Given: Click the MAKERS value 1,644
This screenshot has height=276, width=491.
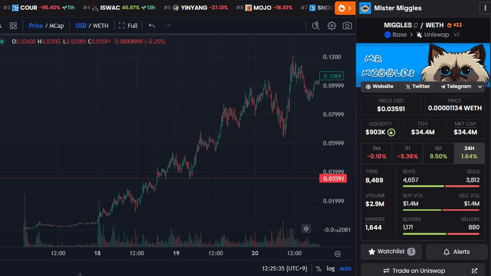Looking at the screenshot, I should tap(374, 227).
